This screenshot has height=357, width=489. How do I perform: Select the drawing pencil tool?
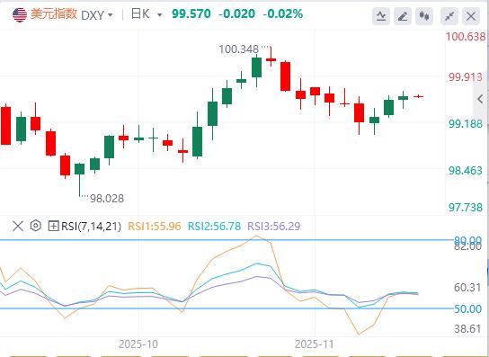tap(403, 15)
